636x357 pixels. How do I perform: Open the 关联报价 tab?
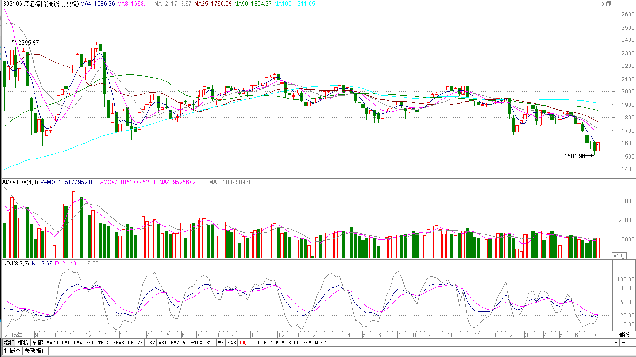point(35,350)
